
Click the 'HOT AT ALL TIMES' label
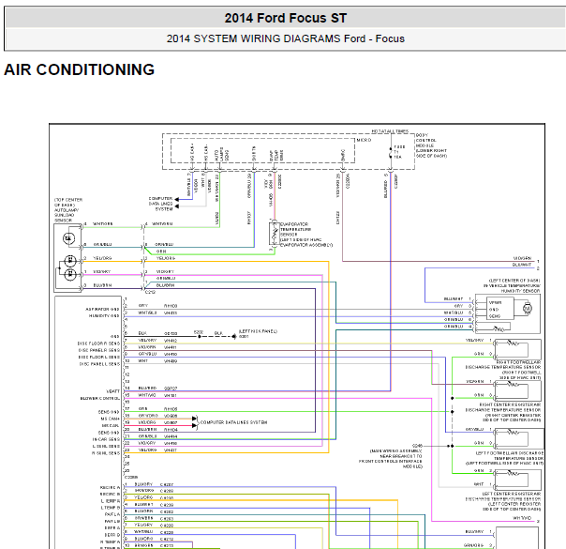click(390, 131)
